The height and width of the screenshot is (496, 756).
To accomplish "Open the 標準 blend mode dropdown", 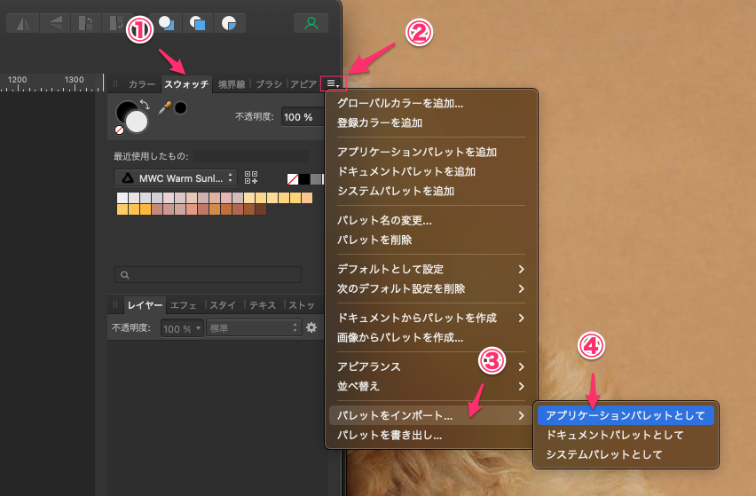I will click(x=254, y=328).
